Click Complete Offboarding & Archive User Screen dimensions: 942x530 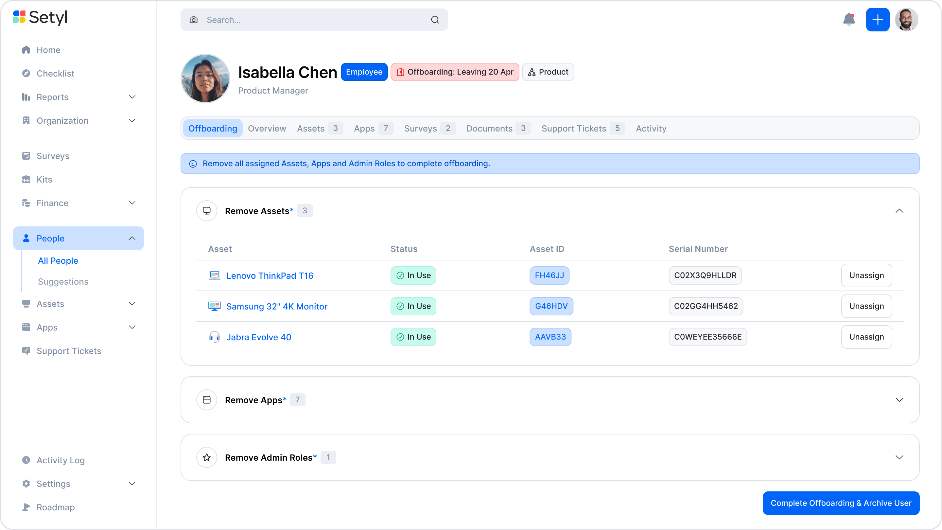[841, 503]
